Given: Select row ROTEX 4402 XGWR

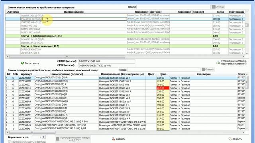Looking at the screenshot, I should click(125, 29).
